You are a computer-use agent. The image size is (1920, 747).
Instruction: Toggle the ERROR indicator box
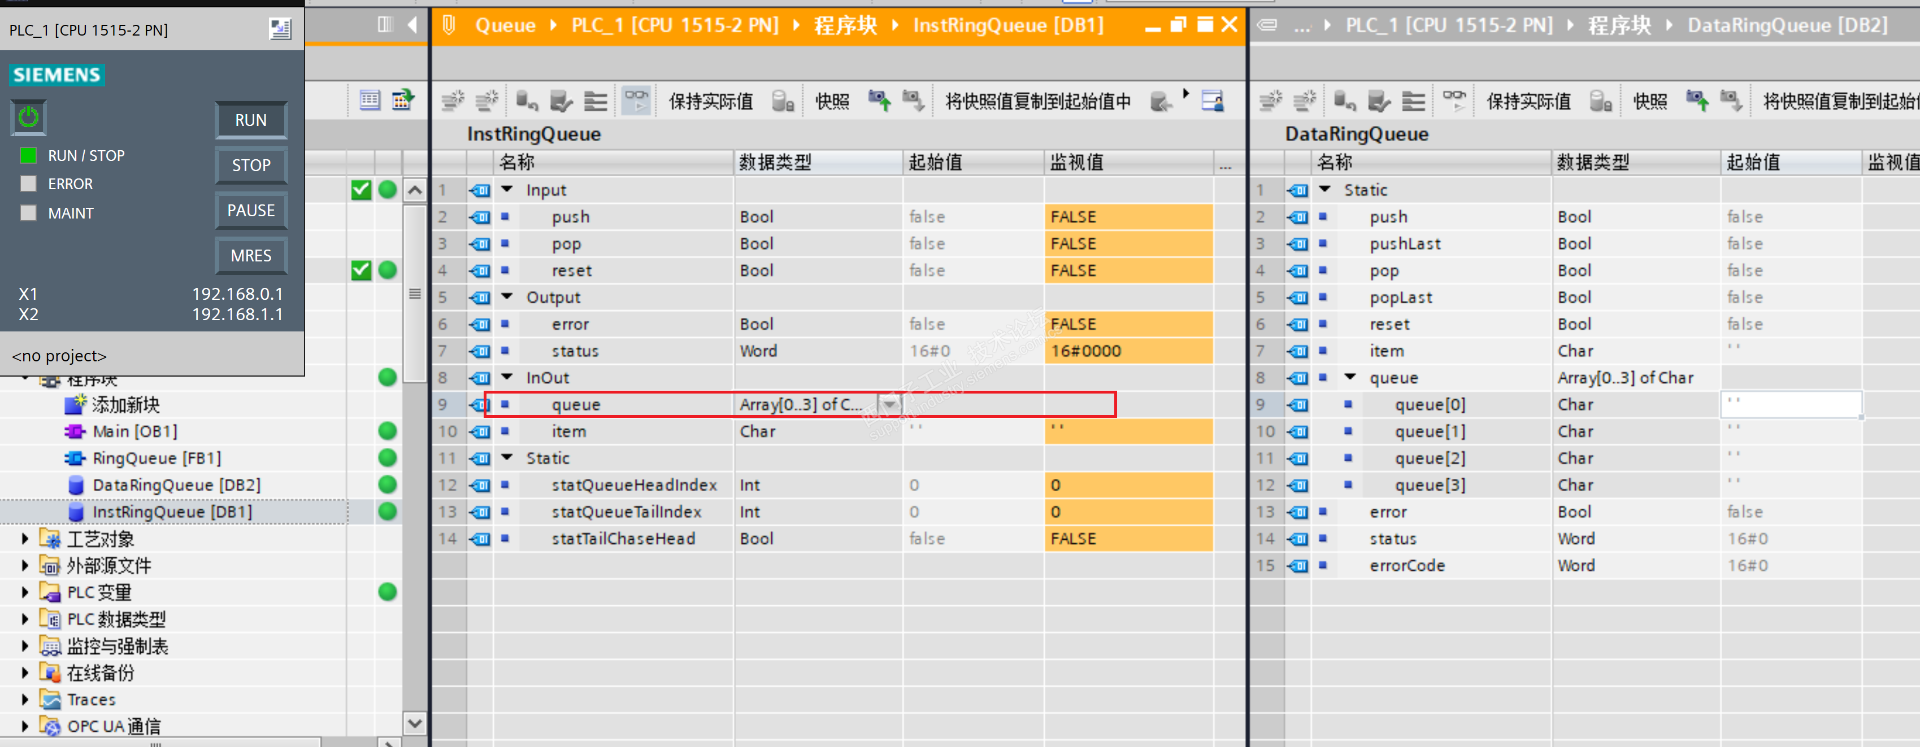pyautogui.click(x=28, y=184)
